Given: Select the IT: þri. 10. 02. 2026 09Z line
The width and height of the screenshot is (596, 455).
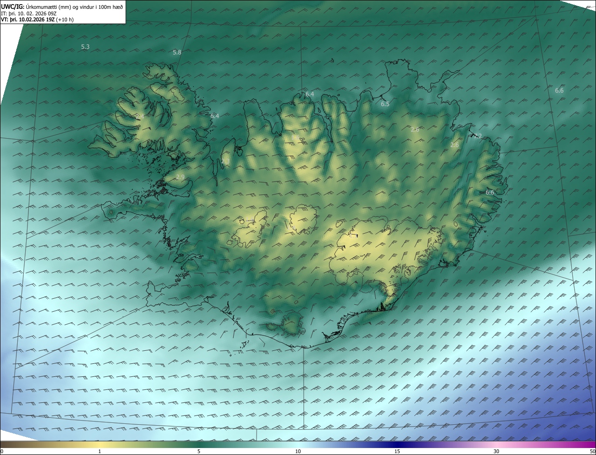Looking at the screenshot, I should coord(29,13).
